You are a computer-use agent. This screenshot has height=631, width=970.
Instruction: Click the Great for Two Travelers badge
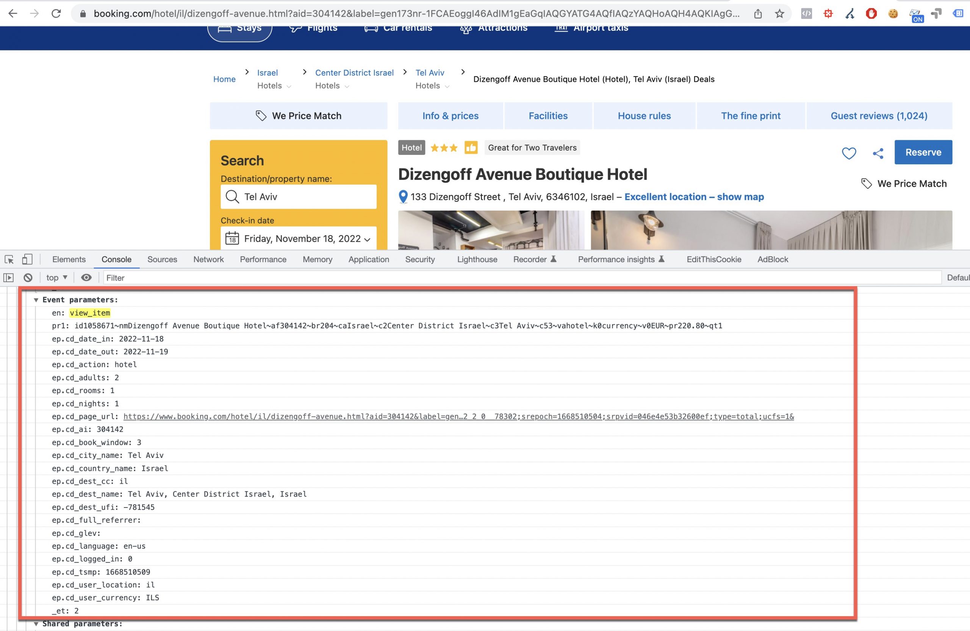[532, 147]
